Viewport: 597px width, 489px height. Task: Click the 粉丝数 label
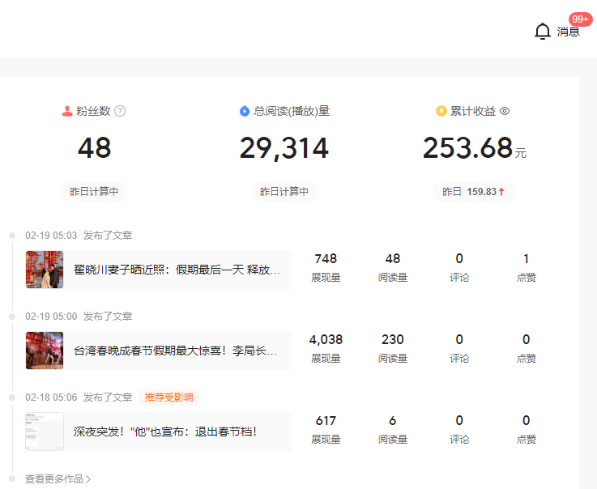(x=93, y=111)
